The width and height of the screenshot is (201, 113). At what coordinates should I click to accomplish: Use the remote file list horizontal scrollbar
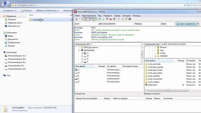click(x=168, y=90)
